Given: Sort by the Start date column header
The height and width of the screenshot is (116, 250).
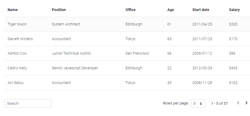Looking at the screenshot, I should 201,10.
